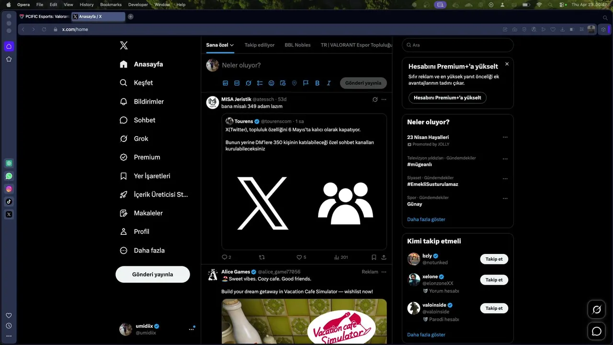Screen dimensions: 613x345
Task: Open Wi-Fi menu bar icon
Action: (539, 4)
